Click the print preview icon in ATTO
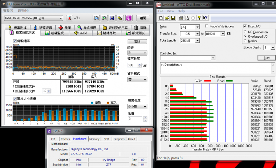 point(187,18)
